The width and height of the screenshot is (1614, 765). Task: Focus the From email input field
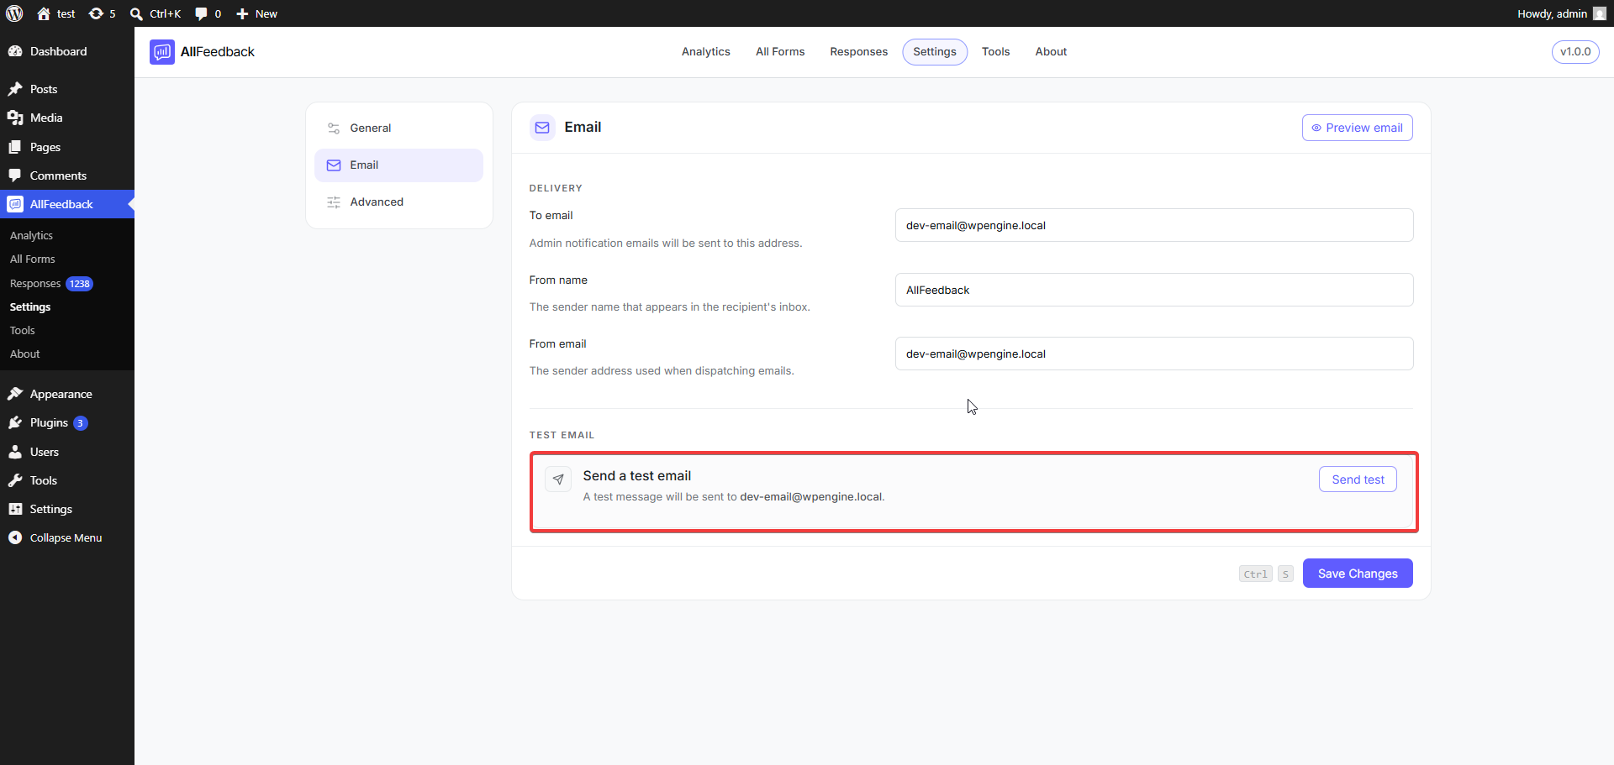1154,354
